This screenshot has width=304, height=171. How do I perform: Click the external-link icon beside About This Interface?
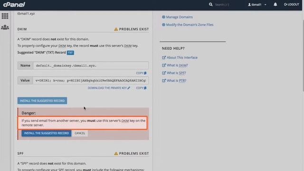164,57
